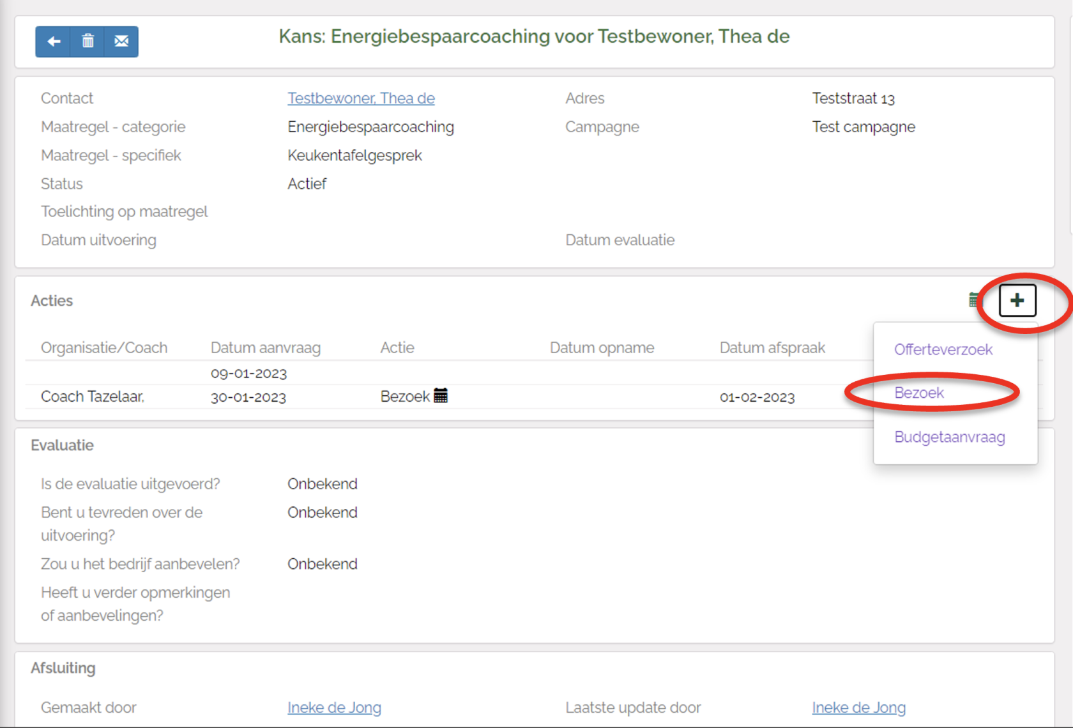1073x728 pixels.
Task: Click the green calendar icon in Acties header
Action: (973, 300)
